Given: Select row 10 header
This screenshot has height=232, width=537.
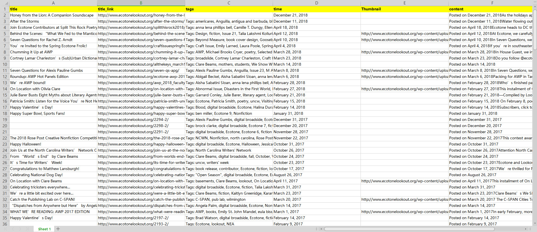Looking at the screenshot, I should tap(5, 64).
